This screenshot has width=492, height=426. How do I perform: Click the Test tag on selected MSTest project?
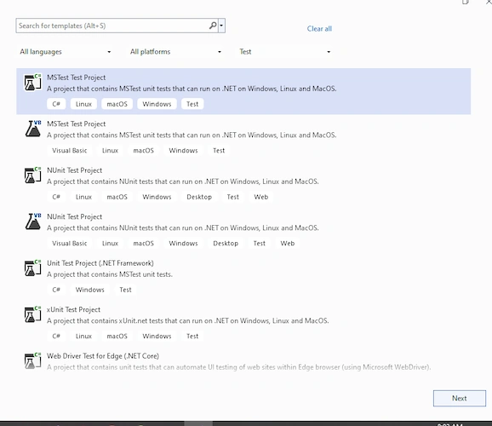[192, 104]
